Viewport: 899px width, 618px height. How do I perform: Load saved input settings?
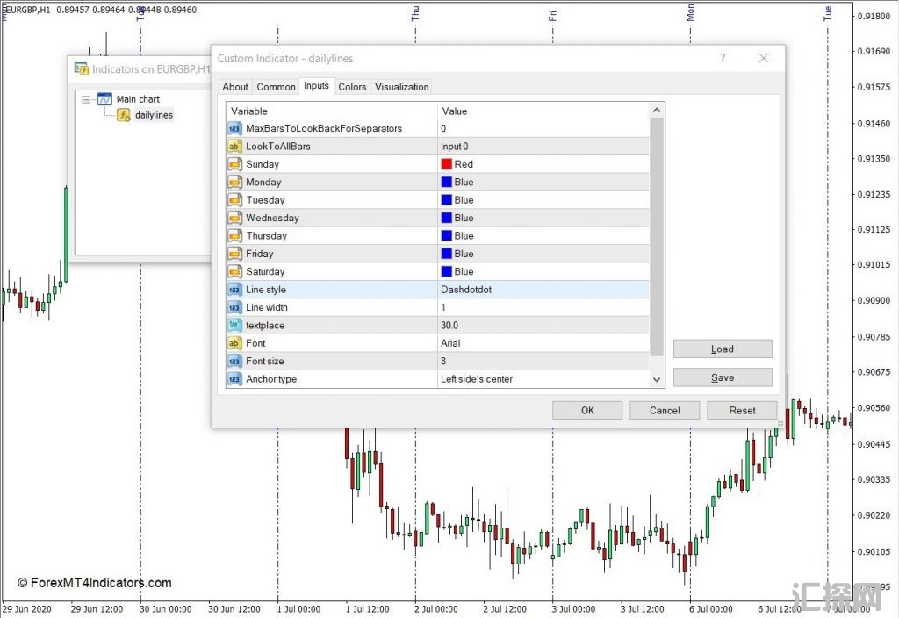coord(722,349)
